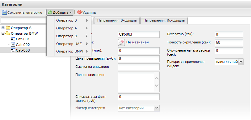Open submenu arrow for Оператор B

[x=87, y=36]
